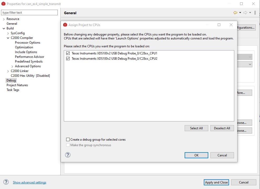
Task: Expand the SysConfig tree node
Action: (8, 33)
